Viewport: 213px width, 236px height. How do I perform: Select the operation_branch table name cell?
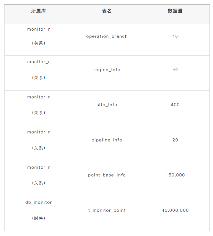[107, 36]
